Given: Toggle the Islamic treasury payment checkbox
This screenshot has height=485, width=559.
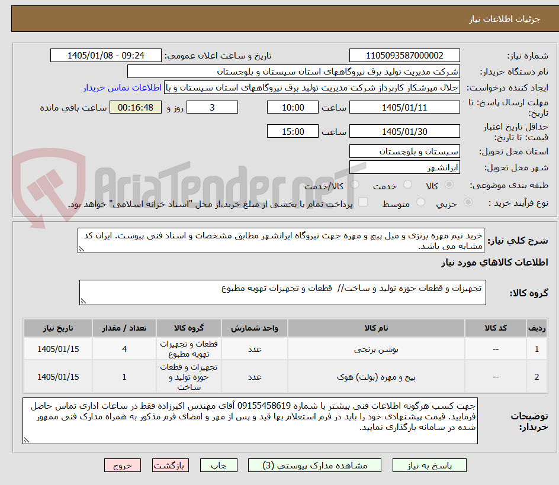Looking at the screenshot, I should click(x=363, y=202).
